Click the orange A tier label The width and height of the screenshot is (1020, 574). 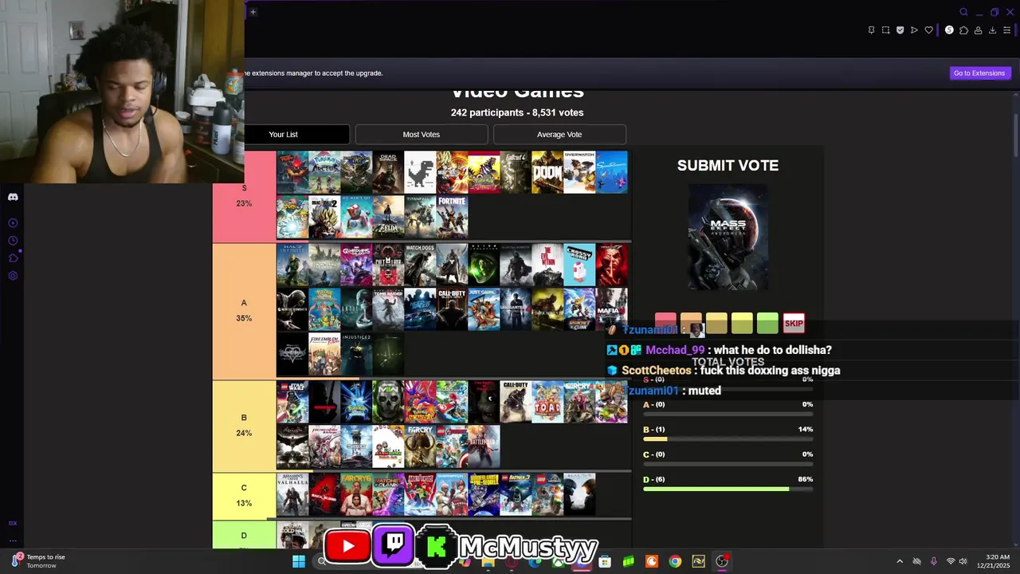245,310
